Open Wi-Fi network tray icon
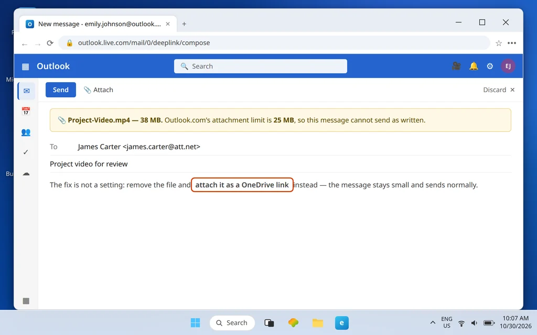The height and width of the screenshot is (335, 537). click(461, 323)
